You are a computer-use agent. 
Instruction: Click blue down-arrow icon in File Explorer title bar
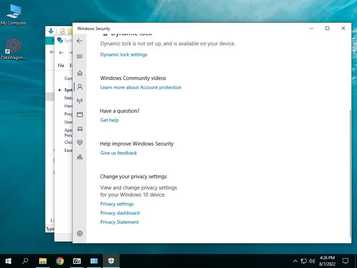pyautogui.click(x=51, y=31)
